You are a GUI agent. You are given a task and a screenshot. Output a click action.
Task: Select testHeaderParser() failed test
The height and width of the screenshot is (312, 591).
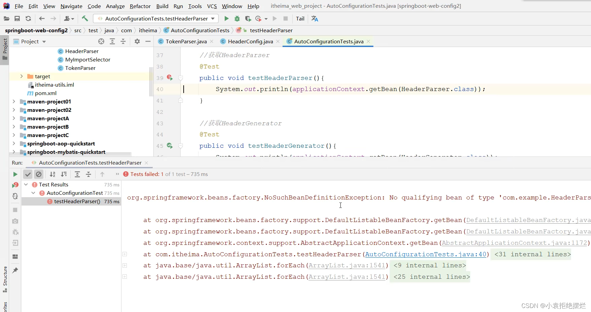point(77,201)
